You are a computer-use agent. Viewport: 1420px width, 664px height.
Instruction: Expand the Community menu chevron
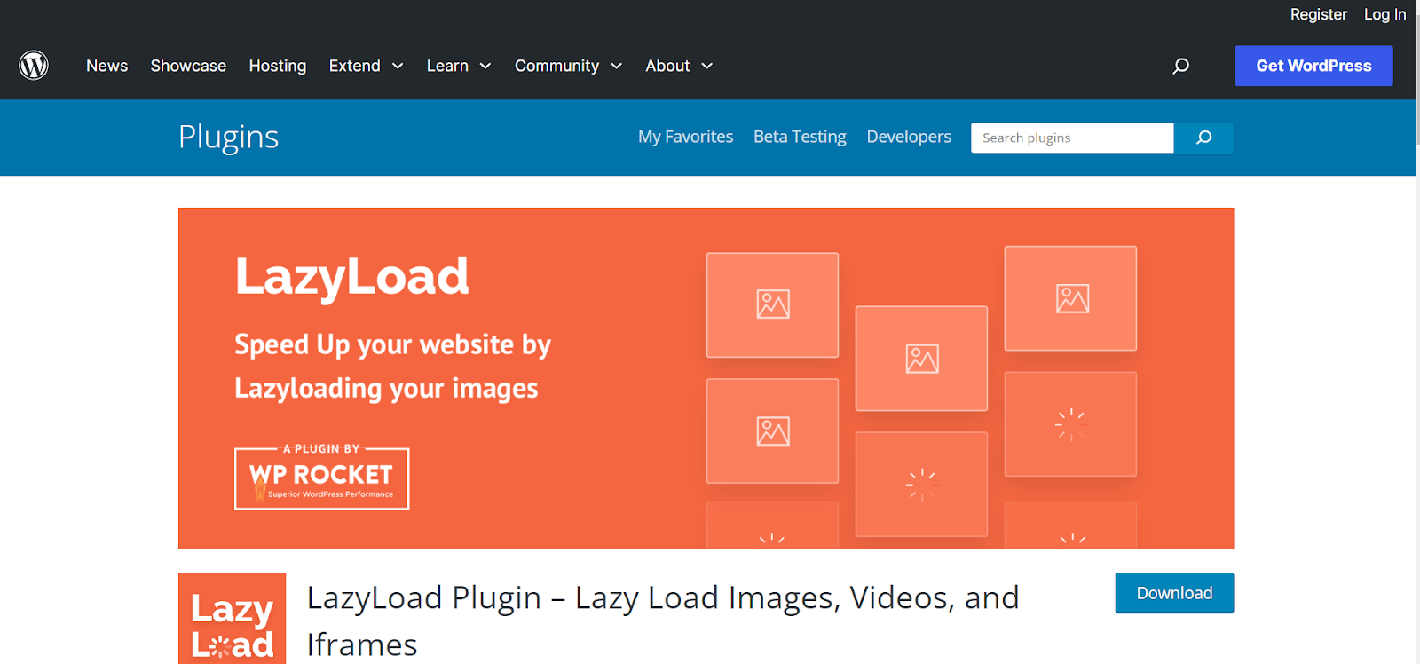(x=616, y=66)
